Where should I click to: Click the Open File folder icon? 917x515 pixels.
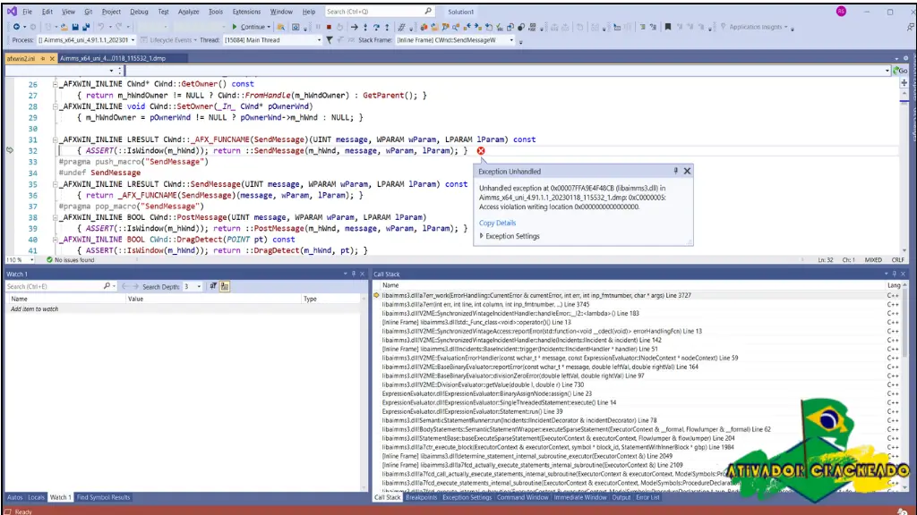click(64, 27)
